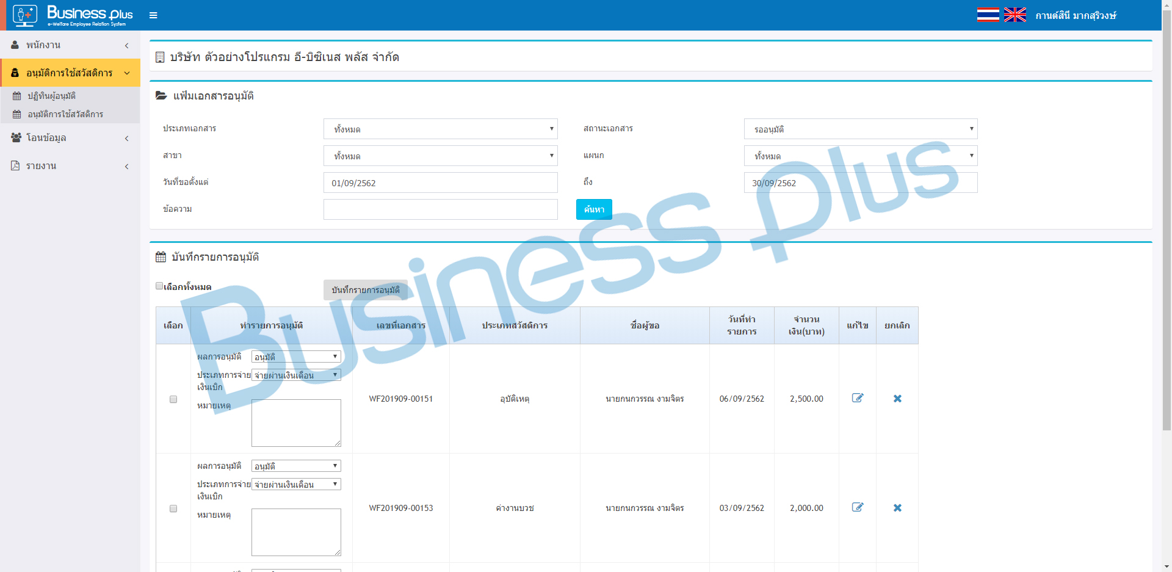Open the สาขา branch dropdown
The height and width of the screenshot is (572, 1172).
point(440,156)
